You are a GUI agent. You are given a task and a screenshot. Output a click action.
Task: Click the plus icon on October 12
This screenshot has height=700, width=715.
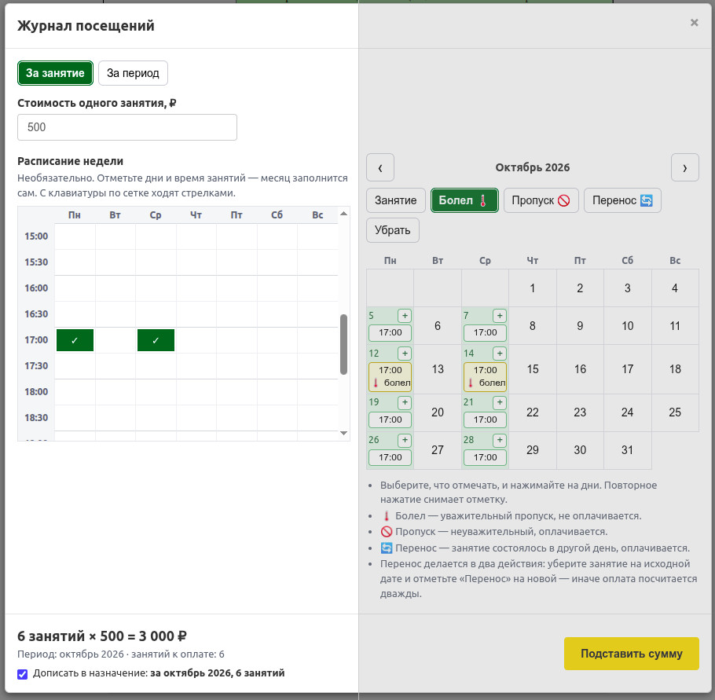[x=405, y=354]
